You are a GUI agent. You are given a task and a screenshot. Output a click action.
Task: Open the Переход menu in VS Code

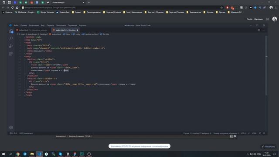click(x=51, y=25)
